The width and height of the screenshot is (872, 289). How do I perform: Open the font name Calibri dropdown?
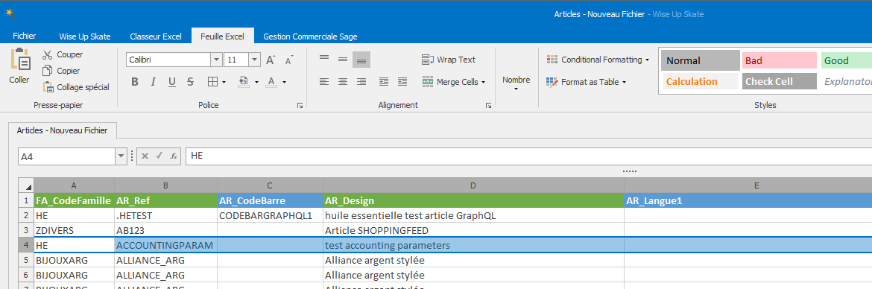tap(216, 60)
